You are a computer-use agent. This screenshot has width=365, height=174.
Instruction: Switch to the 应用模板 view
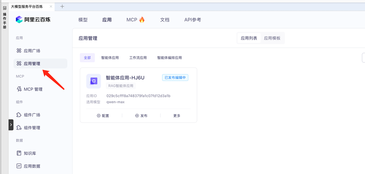coord(272,38)
